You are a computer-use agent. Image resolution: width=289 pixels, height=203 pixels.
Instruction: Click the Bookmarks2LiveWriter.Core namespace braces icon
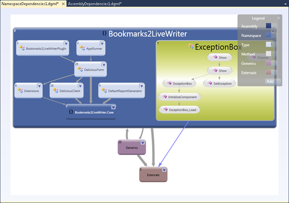71,112
